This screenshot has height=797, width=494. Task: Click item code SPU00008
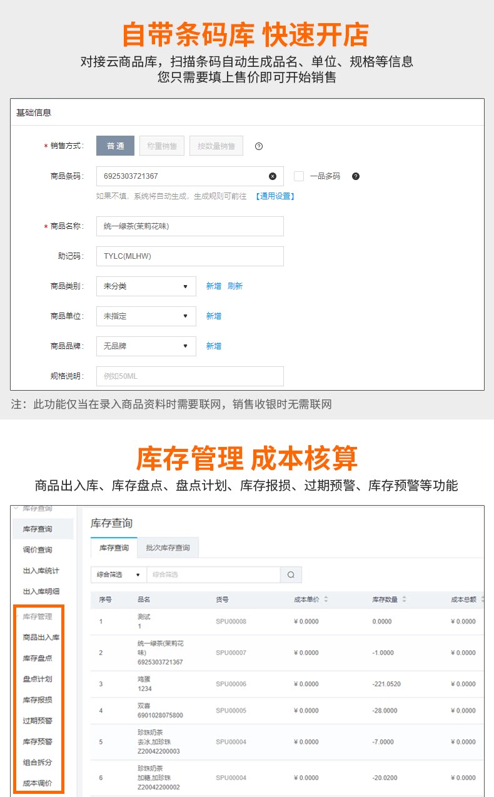point(231,621)
